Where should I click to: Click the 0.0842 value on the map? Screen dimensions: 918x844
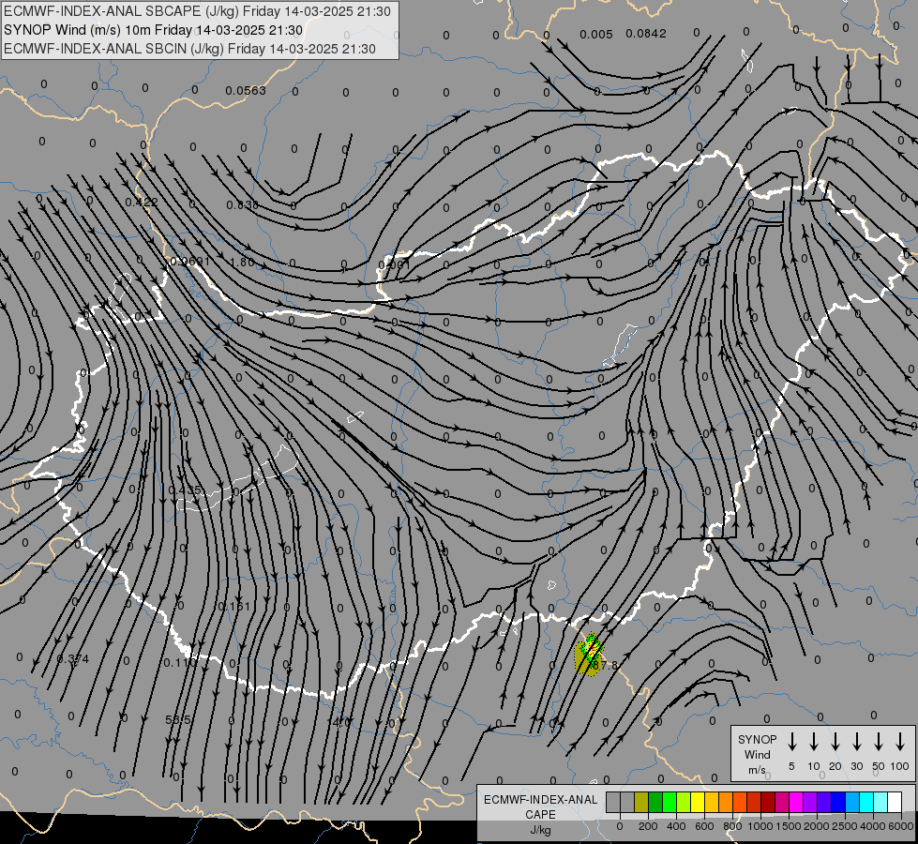tap(646, 34)
